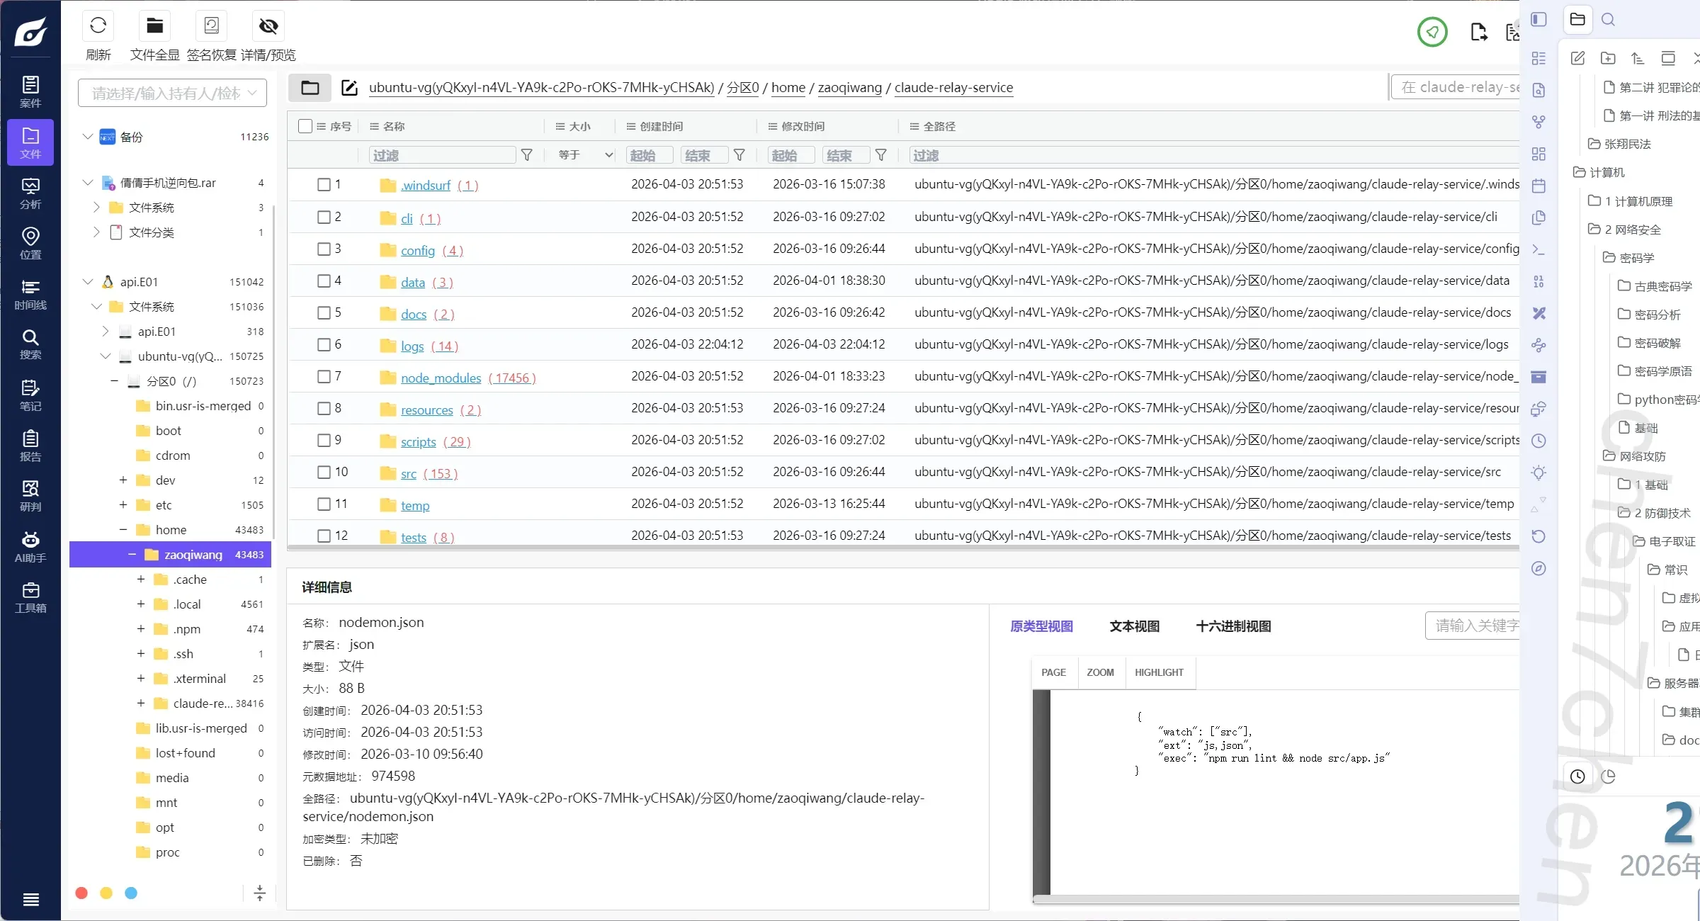Tick the select-all header checkbox

click(x=305, y=126)
